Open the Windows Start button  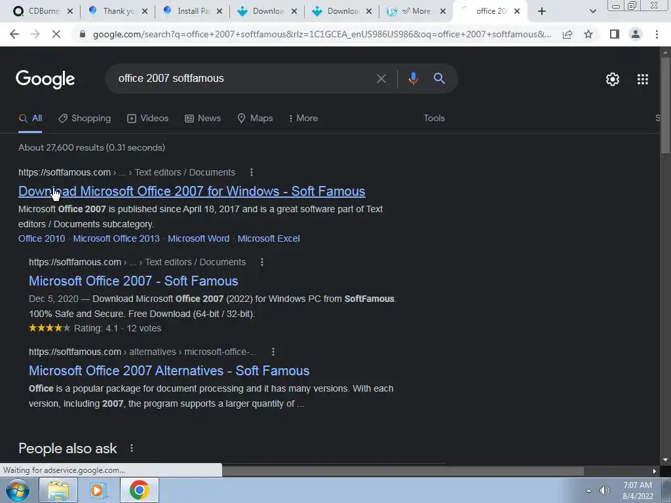point(16,490)
